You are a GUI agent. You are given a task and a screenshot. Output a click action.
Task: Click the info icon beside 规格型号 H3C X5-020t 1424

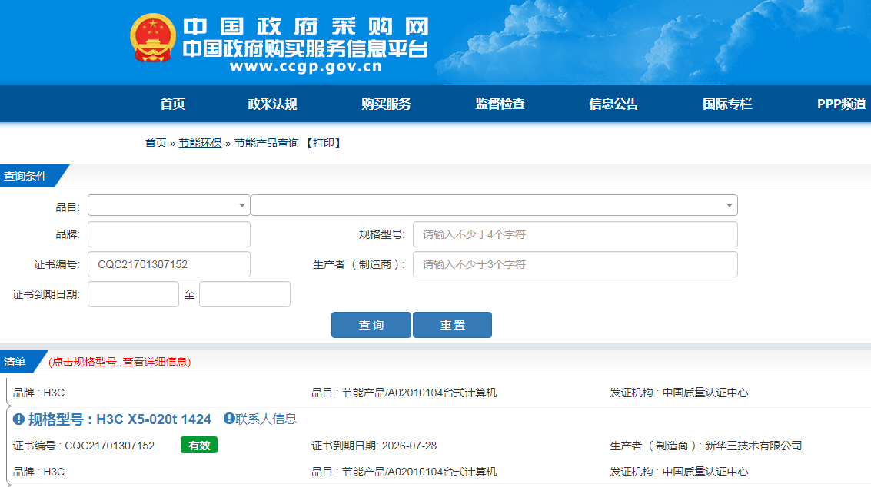pyautogui.click(x=19, y=419)
